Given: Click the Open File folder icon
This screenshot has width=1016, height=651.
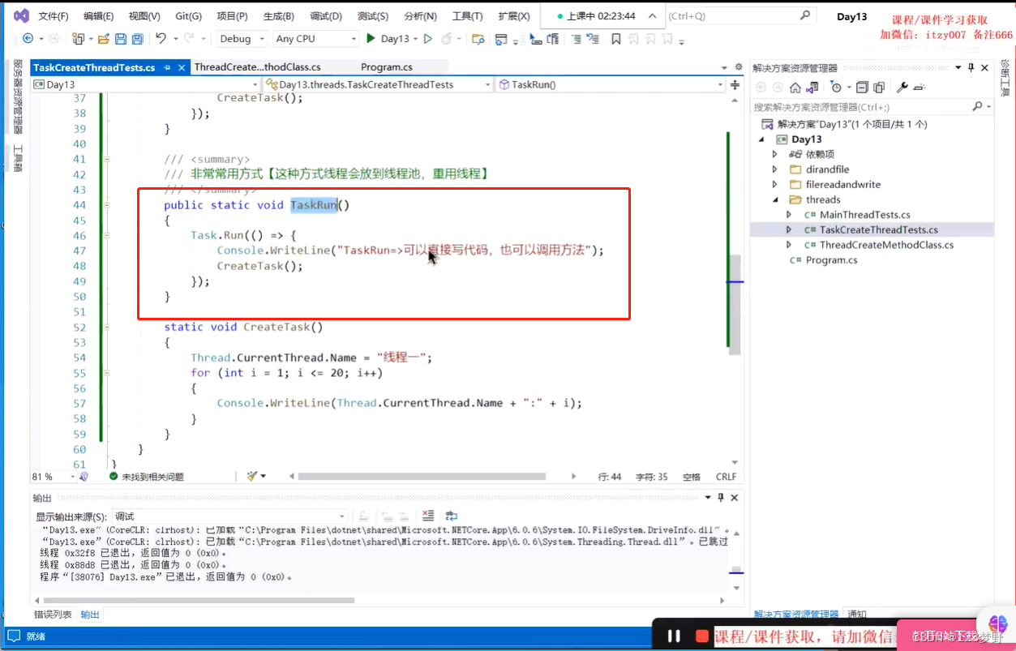Looking at the screenshot, I should 103,38.
